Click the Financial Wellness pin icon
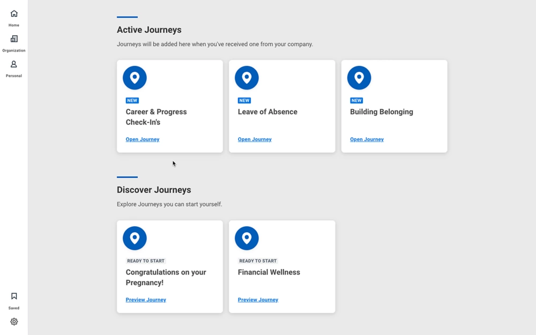The image size is (536, 335). 247,238
